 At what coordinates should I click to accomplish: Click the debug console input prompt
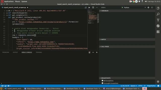(50, 83)
